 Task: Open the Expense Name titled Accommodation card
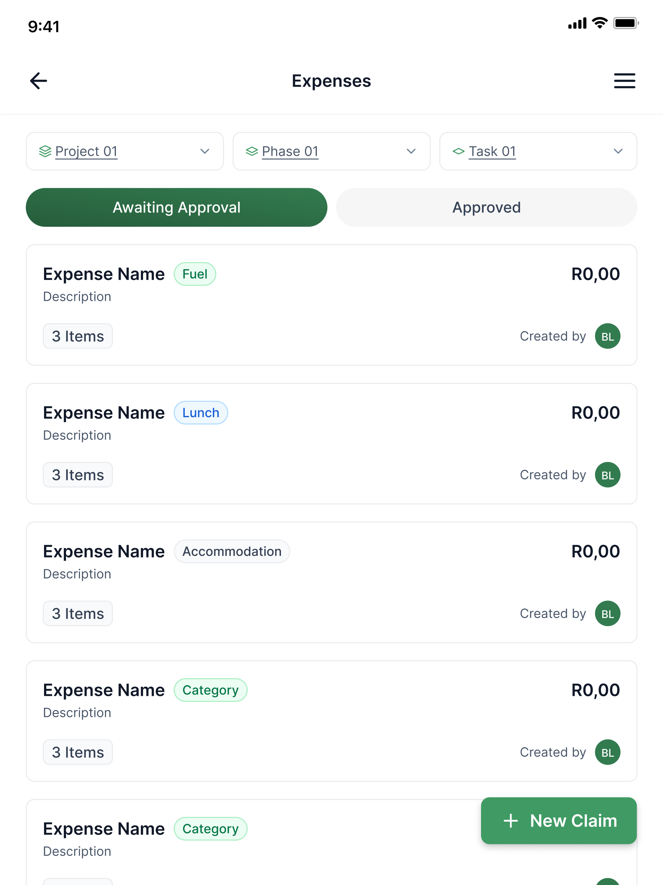click(x=104, y=551)
